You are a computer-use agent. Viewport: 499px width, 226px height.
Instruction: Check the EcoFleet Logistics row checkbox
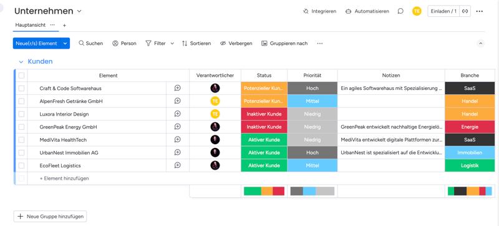coord(21,165)
